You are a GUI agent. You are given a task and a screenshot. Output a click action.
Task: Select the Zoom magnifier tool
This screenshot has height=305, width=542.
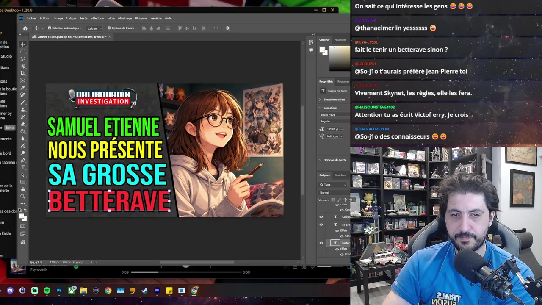click(23, 196)
